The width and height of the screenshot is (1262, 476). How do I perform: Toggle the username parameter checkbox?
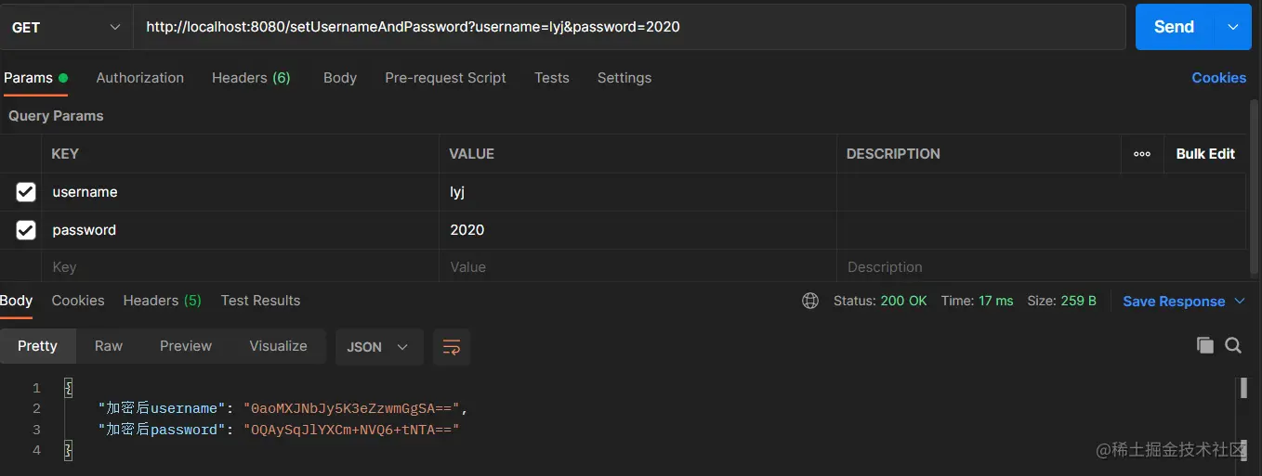coord(26,192)
